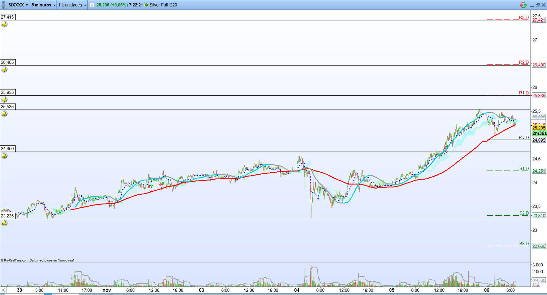Image resolution: width=547 pixels, height=295 pixels.
Task: Click the alert bell under 24,650
Action: 4,156
